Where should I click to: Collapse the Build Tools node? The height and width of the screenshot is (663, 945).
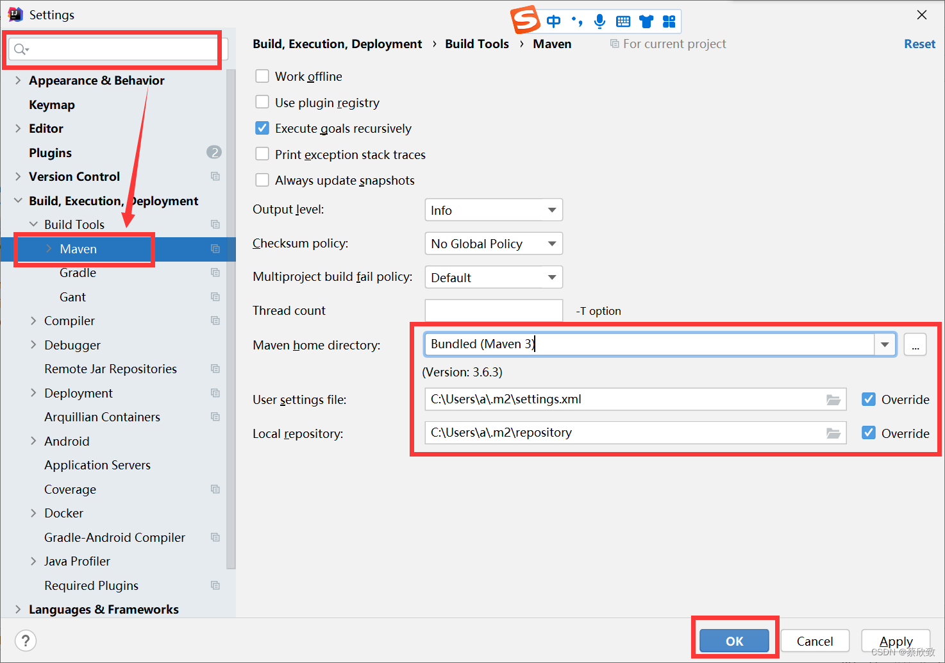tap(33, 224)
